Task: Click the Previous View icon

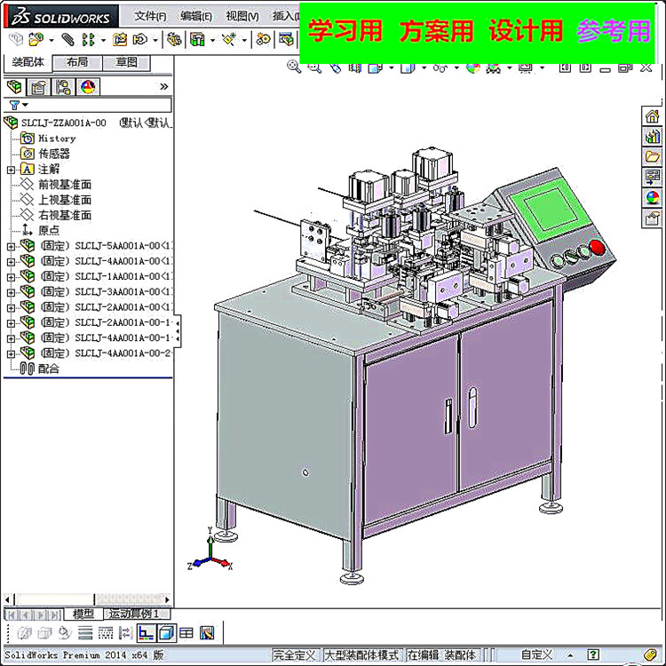Action: point(336,68)
